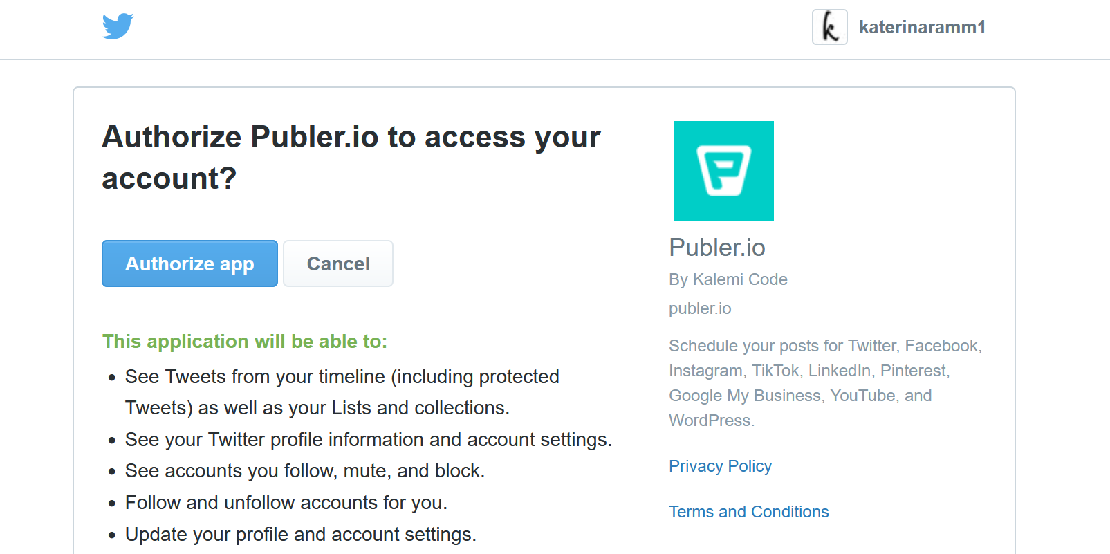Viewport: 1110px width, 554px height.
Task: Click the 'See your Twitter profile information' item
Action: coord(368,440)
